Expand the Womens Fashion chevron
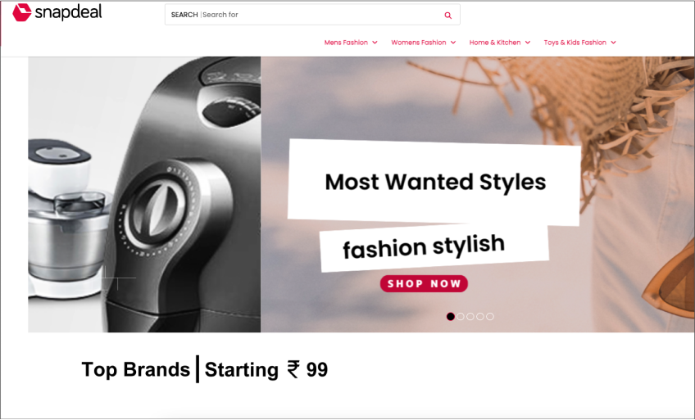This screenshot has height=420, width=695. 453,43
